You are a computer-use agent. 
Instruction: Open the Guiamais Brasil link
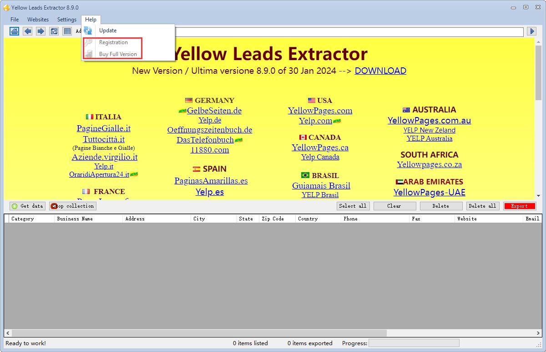(321, 186)
